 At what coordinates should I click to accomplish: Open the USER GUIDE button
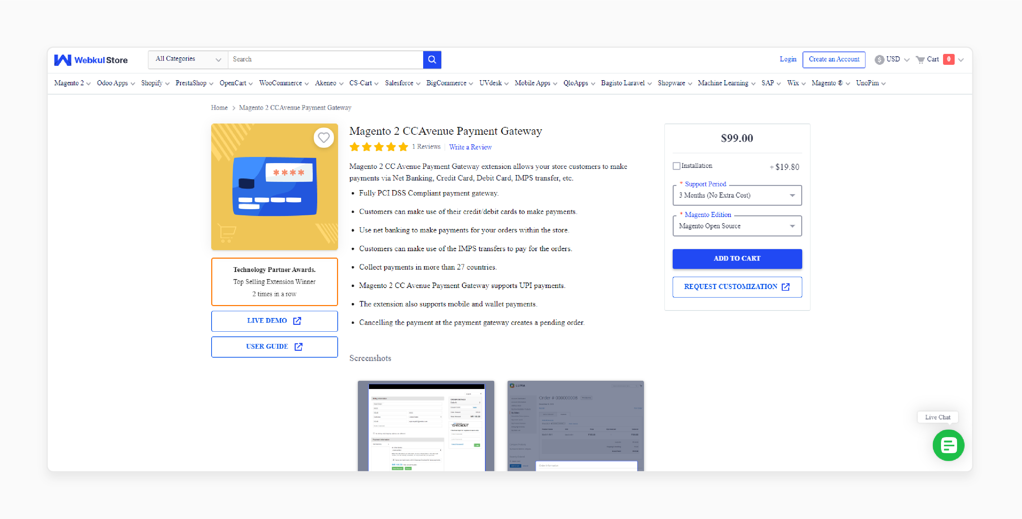tap(274, 347)
